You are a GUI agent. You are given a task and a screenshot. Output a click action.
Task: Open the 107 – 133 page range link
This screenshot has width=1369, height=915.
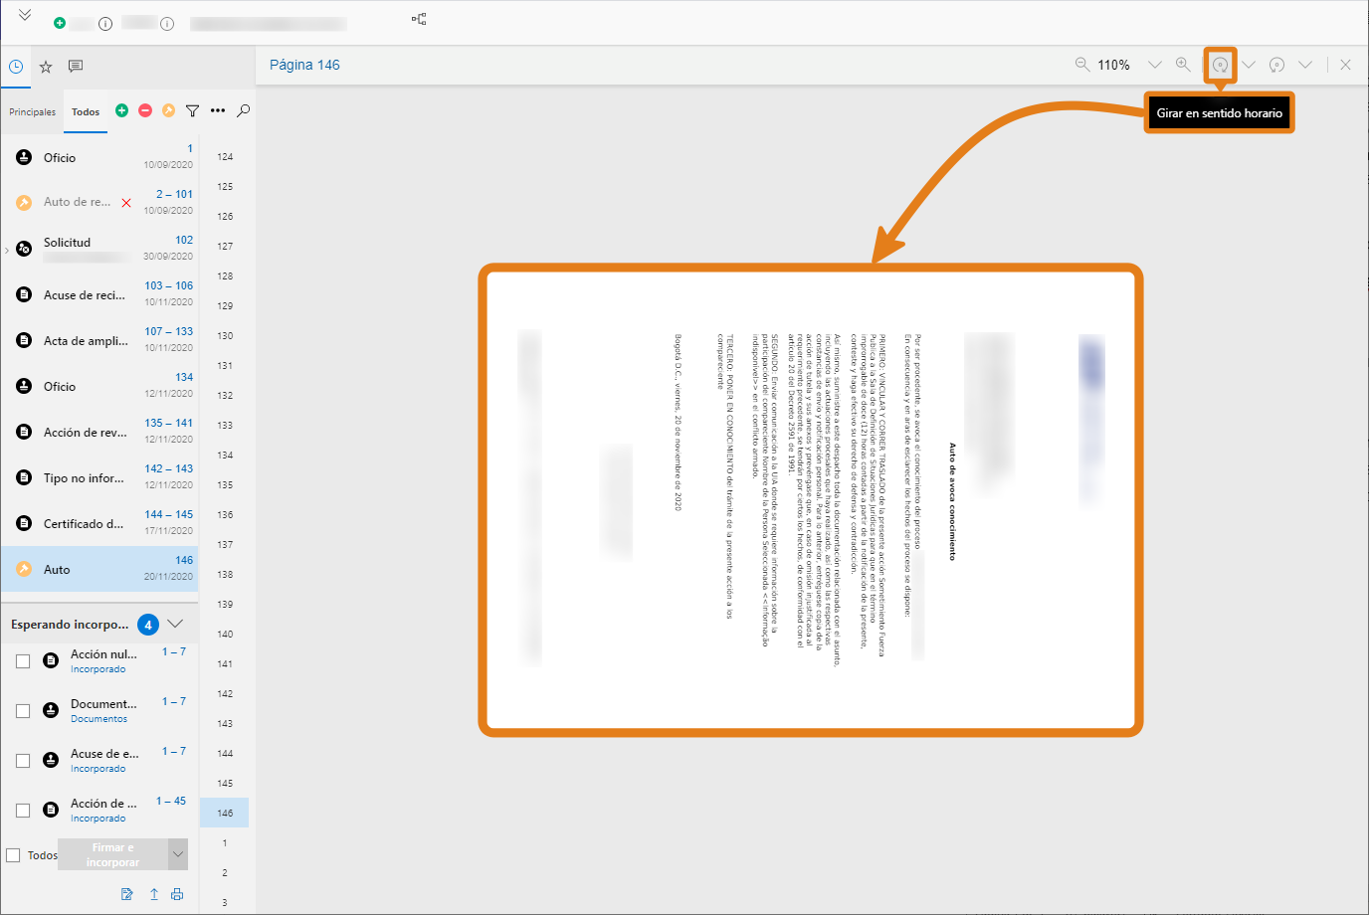[x=169, y=331]
